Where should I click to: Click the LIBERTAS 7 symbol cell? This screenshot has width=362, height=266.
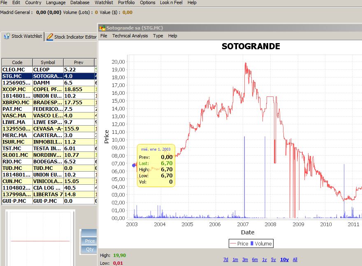[x=48, y=195]
